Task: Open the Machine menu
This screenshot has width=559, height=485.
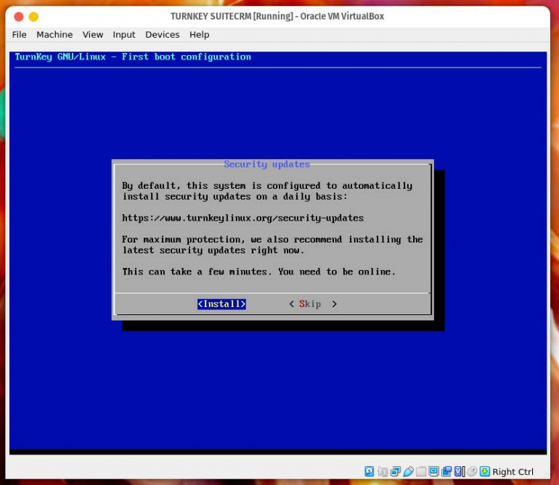Action: click(x=54, y=35)
